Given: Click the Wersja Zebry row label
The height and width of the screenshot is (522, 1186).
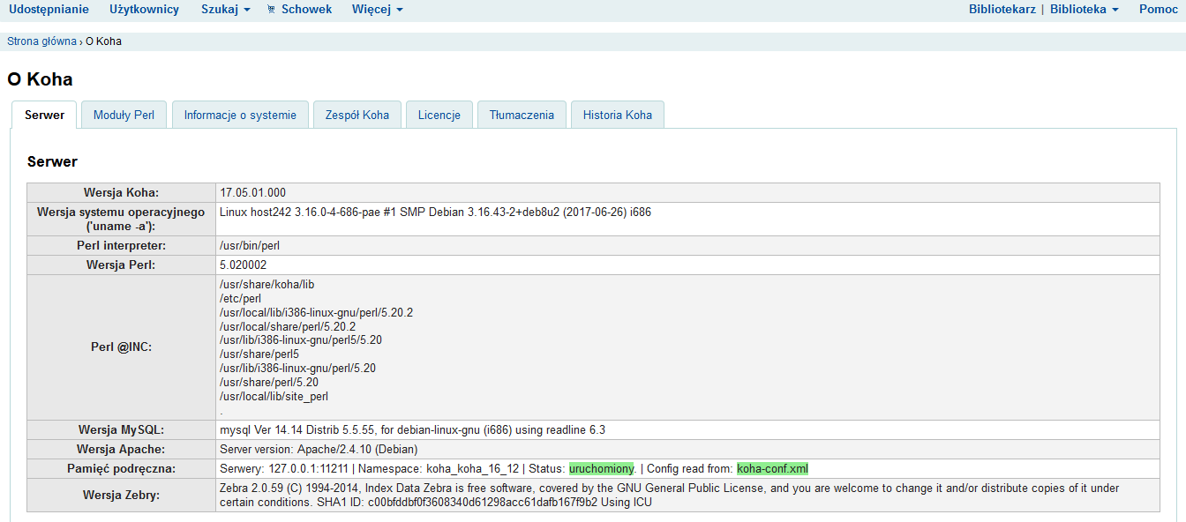Looking at the screenshot, I should pos(121,496).
